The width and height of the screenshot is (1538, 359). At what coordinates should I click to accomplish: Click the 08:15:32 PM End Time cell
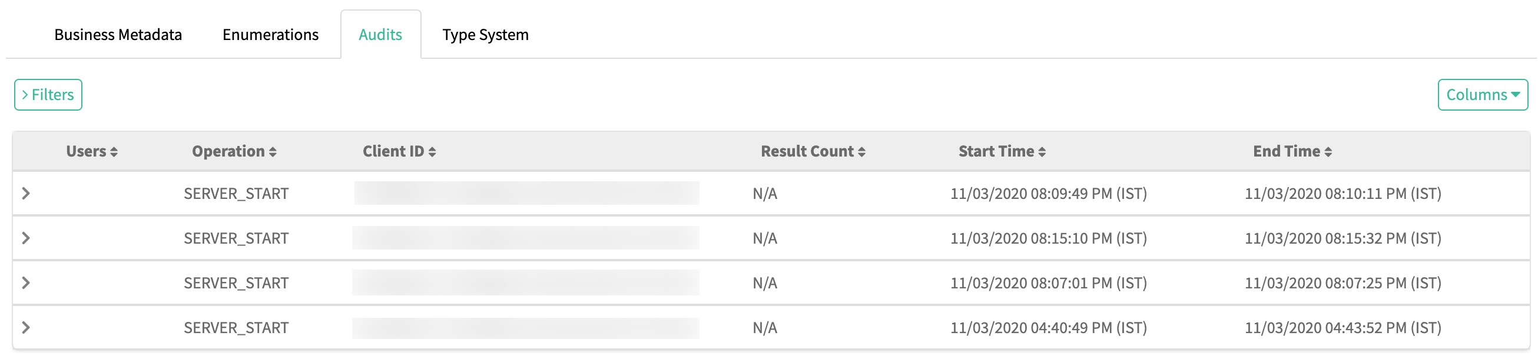(1342, 238)
